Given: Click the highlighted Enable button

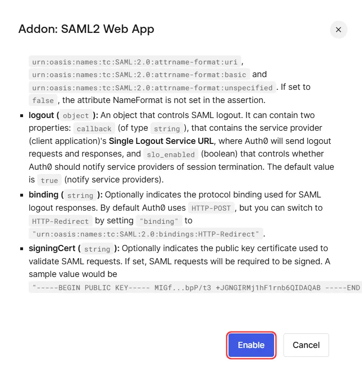Looking at the screenshot, I should point(251,345).
